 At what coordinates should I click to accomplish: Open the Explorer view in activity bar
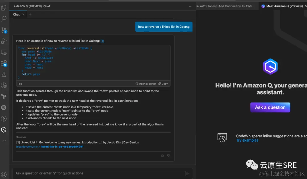(x=4, y=8)
